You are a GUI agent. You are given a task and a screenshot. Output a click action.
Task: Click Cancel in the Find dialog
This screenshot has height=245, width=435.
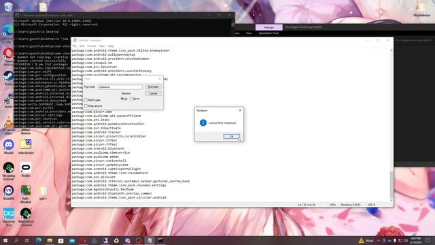click(x=153, y=93)
